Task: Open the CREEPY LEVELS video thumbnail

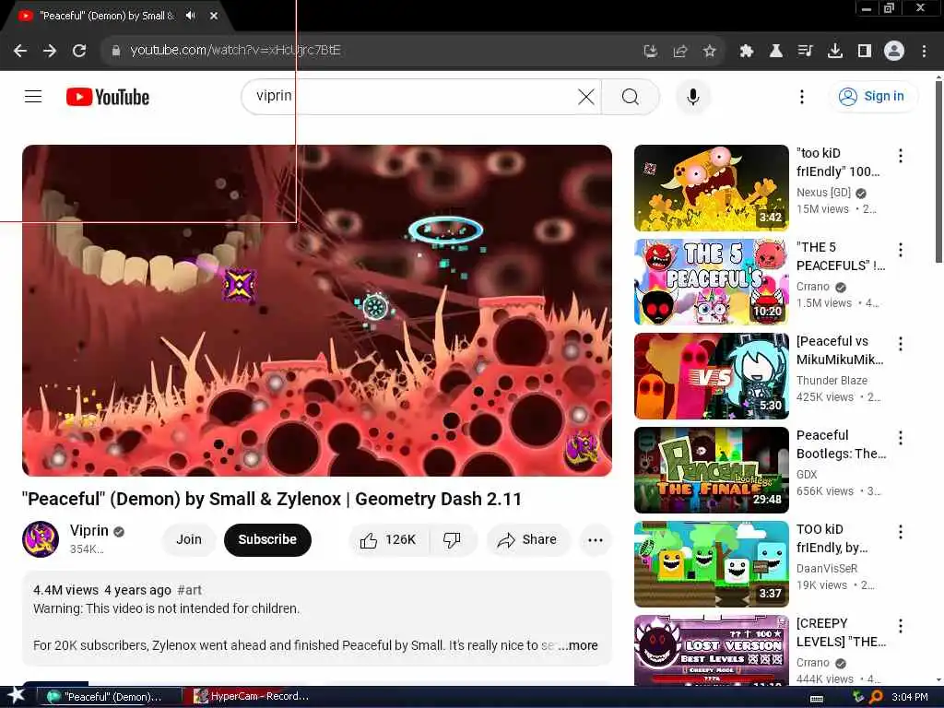Action: [x=711, y=650]
